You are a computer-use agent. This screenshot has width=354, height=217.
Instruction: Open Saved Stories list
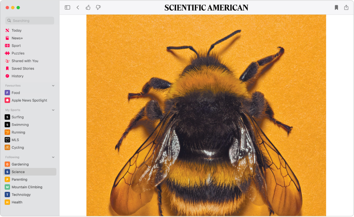[23, 69]
